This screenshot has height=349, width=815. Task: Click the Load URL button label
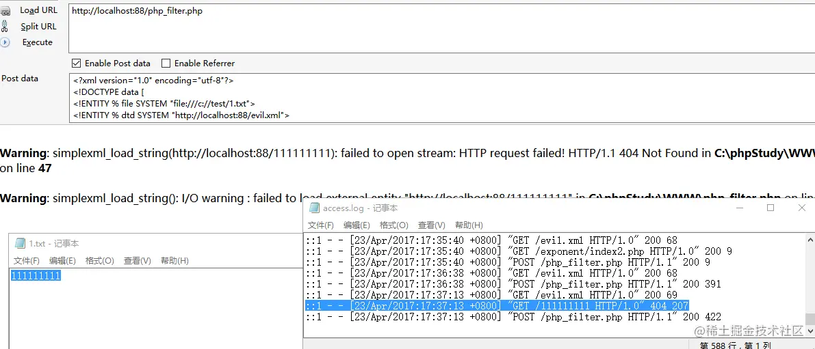click(38, 10)
